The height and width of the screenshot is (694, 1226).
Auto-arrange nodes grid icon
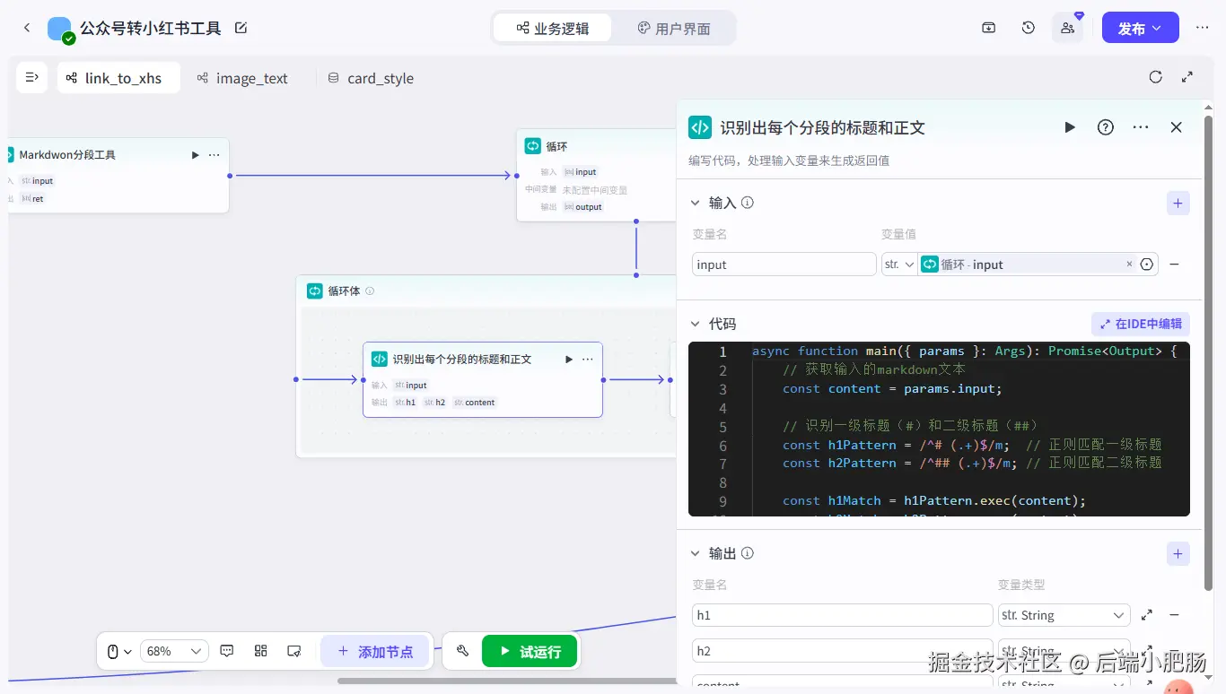point(261,651)
